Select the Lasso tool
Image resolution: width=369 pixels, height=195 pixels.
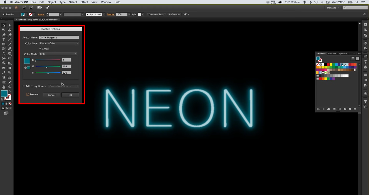click(10, 30)
